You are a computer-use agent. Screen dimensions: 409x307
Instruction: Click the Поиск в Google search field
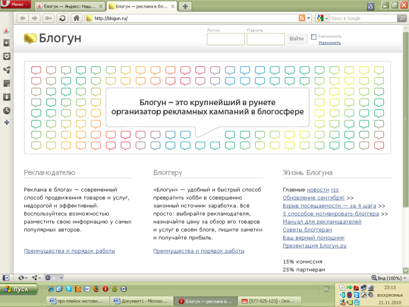(x=363, y=18)
